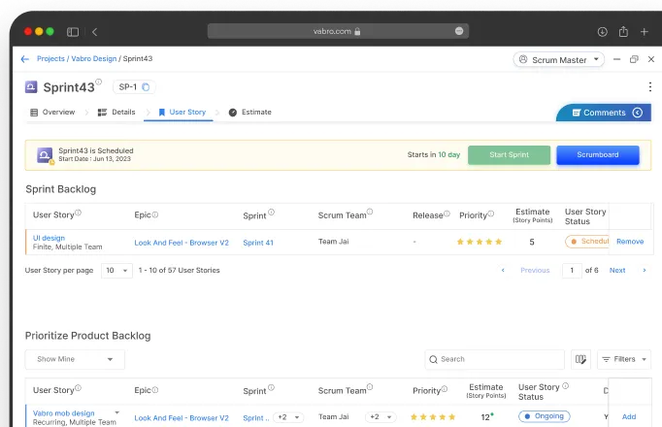Click the product backlog Search field
Screen dimensions: 662x427
tap(495, 359)
